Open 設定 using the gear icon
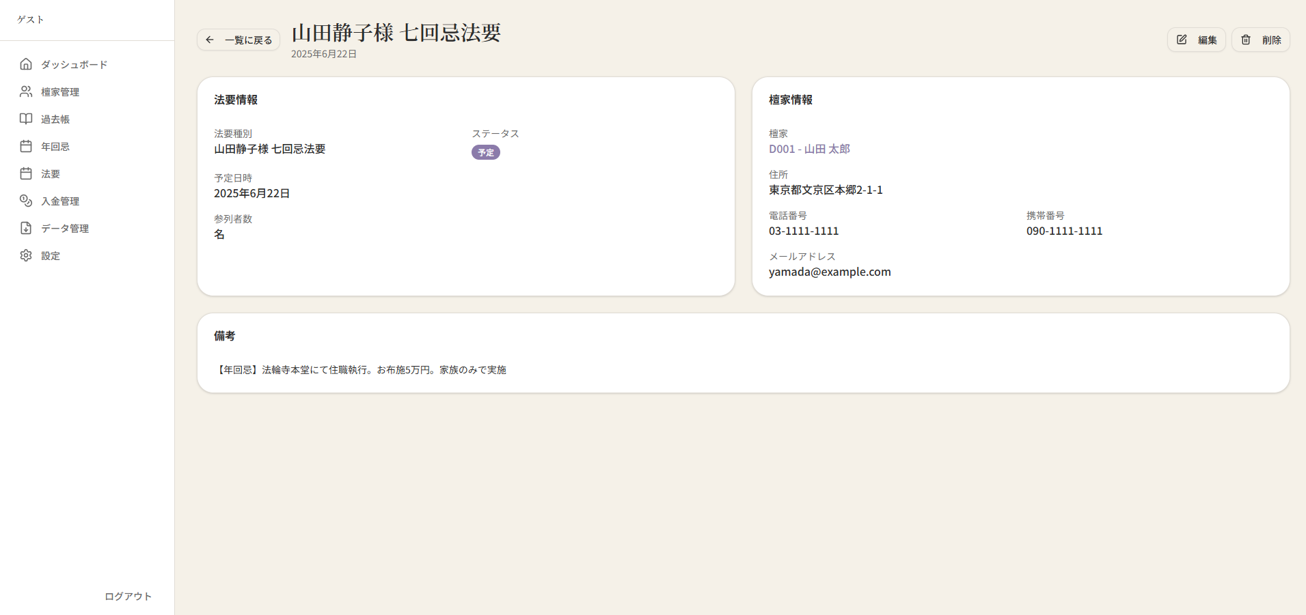Image resolution: width=1306 pixels, height=615 pixels. [26, 255]
